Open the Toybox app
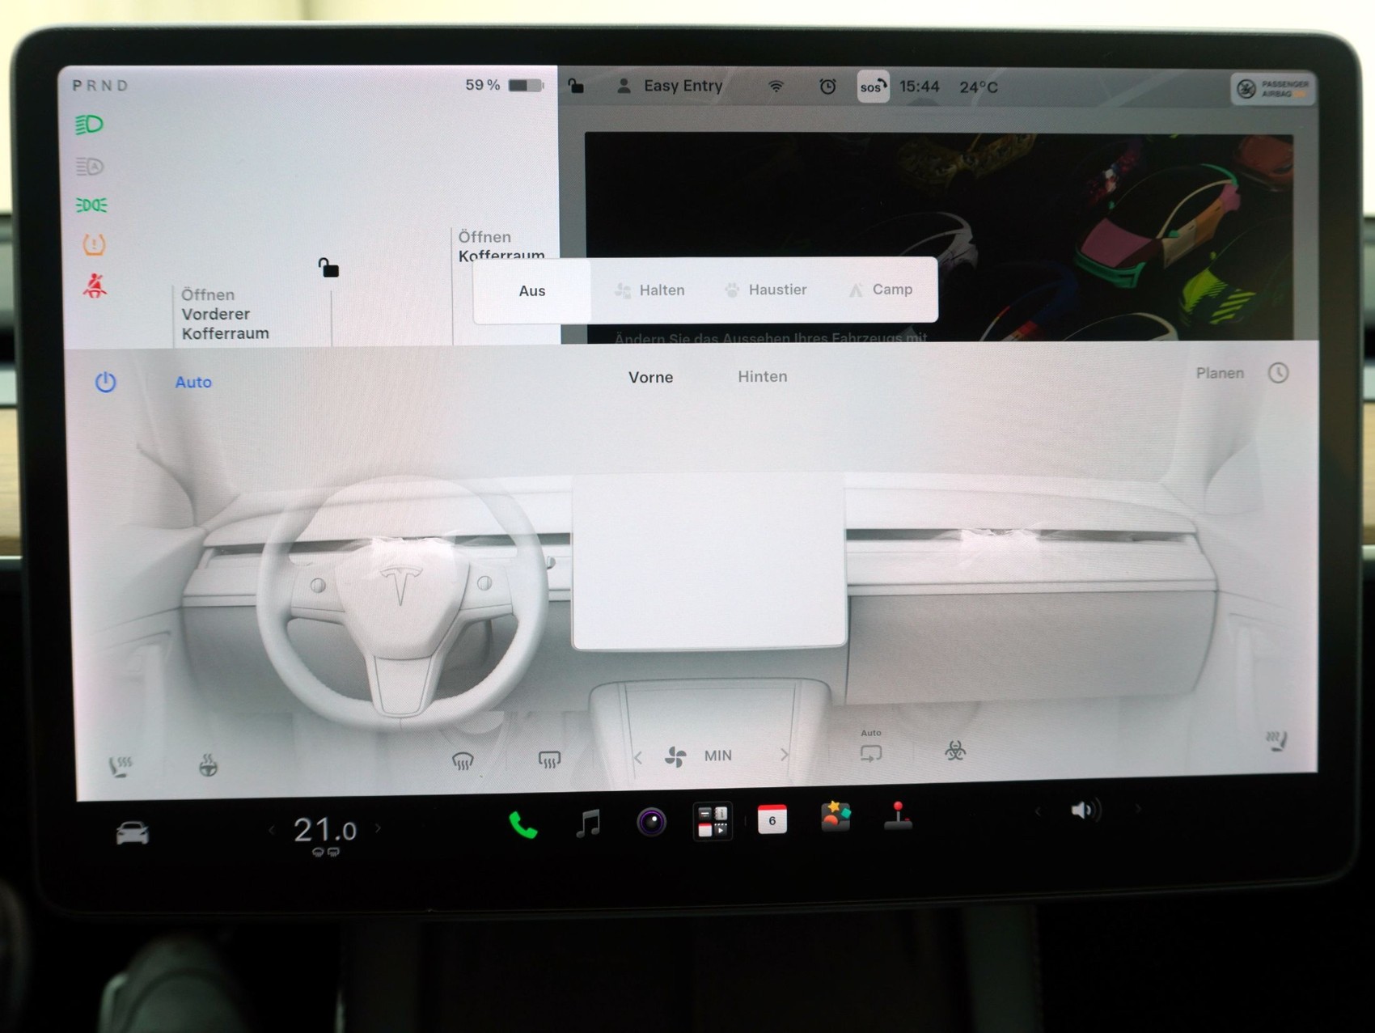 click(x=836, y=817)
